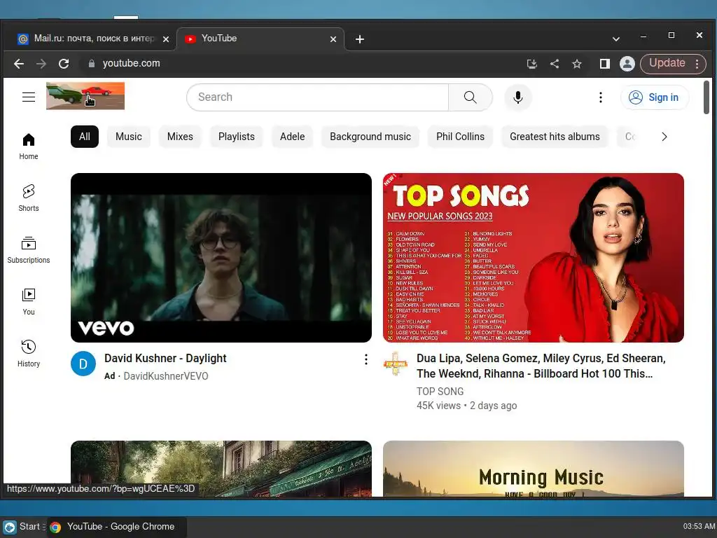Go to Home in the sidebar
717x538 pixels.
28,147
